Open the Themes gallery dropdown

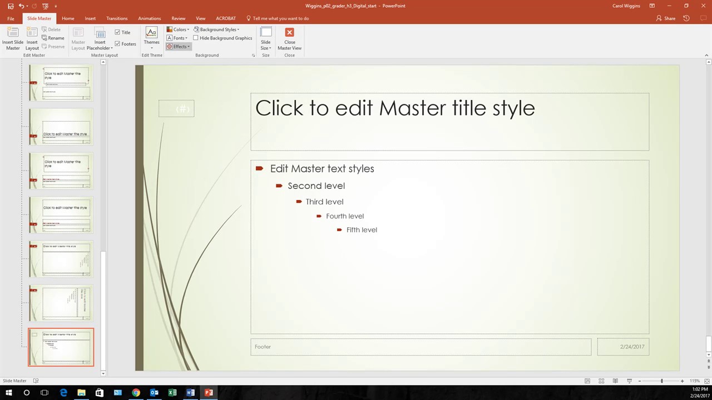pyautogui.click(x=151, y=39)
